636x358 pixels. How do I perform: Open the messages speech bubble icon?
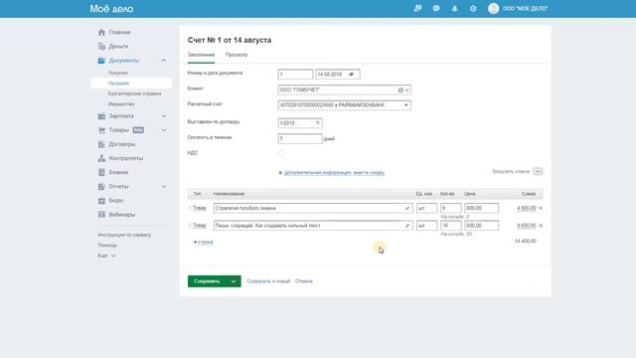[436, 8]
